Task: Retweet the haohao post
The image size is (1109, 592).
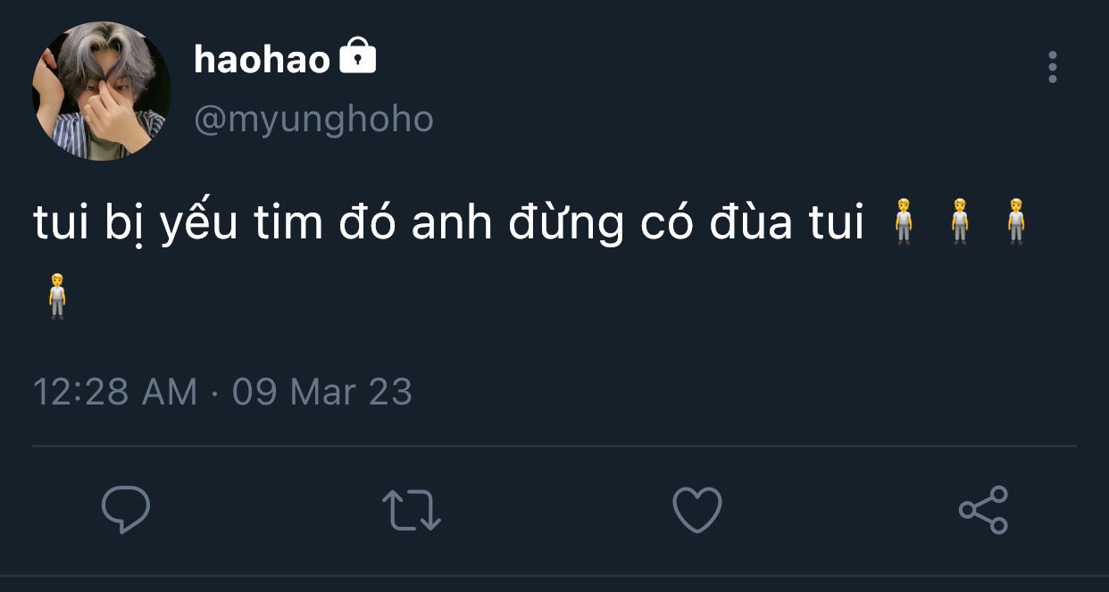Action: click(x=412, y=510)
